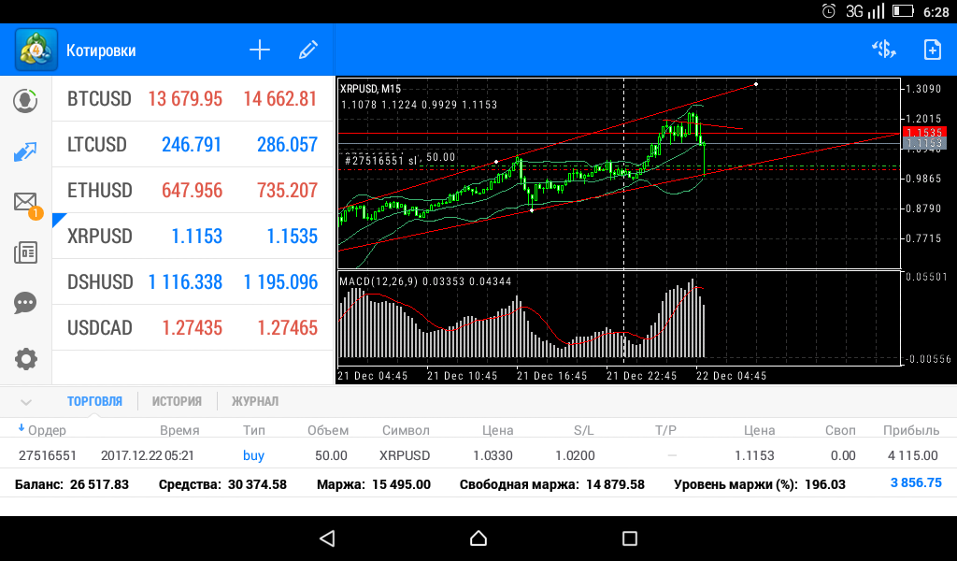Switch to the ЖУРНАЛ tab
Screen dimensions: 957x561
[x=255, y=401]
